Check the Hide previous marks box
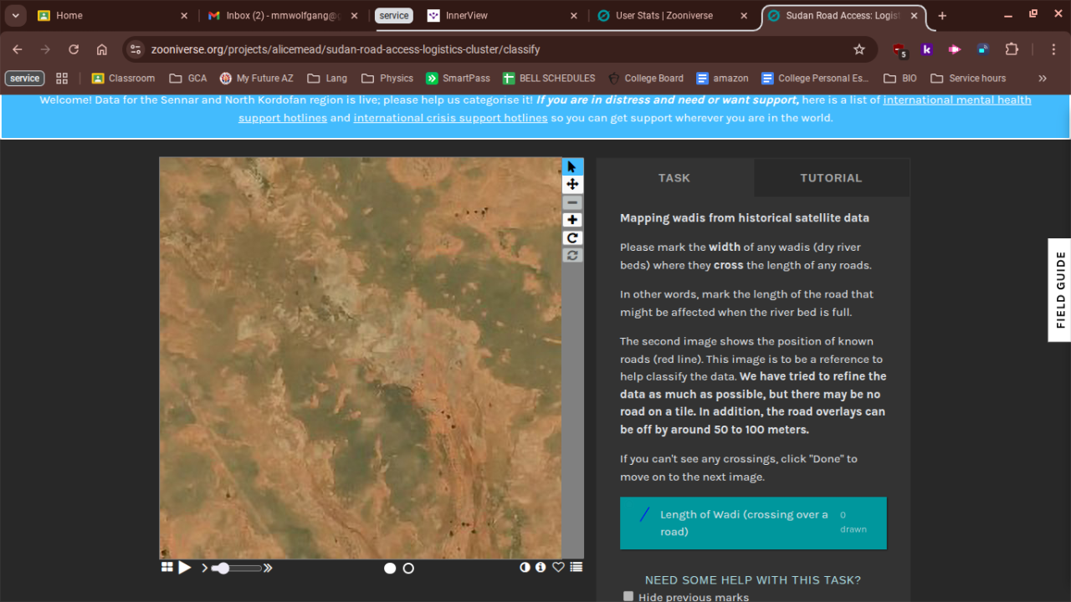This screenshot has width=1071, height=602. [628, 596]
